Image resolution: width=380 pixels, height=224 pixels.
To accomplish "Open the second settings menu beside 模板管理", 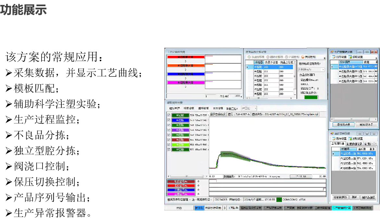I will point(189,108).
